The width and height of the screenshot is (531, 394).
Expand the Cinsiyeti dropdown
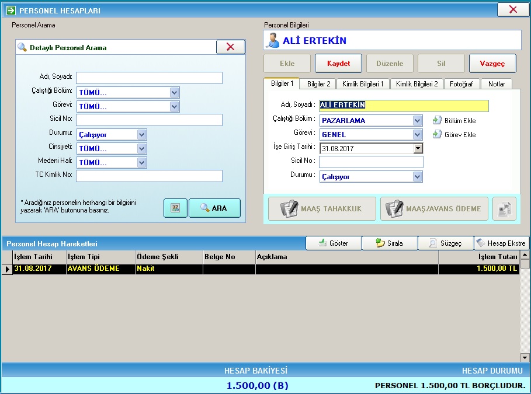coord(141,149)
